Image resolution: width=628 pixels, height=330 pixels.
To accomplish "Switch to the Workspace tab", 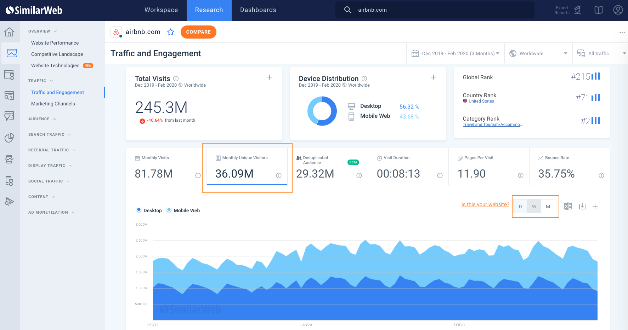I will coord(161,10).
